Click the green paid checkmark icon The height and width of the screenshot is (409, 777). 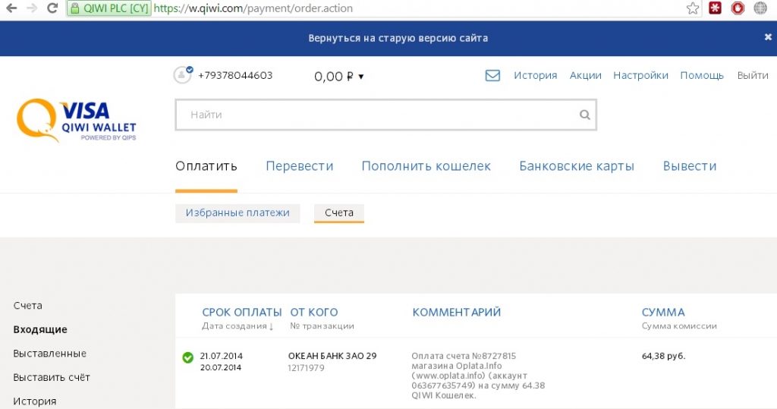pyautogui.click(x=187, y=357)
